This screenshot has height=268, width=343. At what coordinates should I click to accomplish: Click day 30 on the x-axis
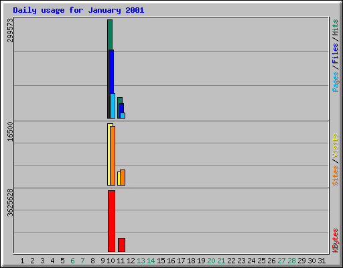click(312, 261)
